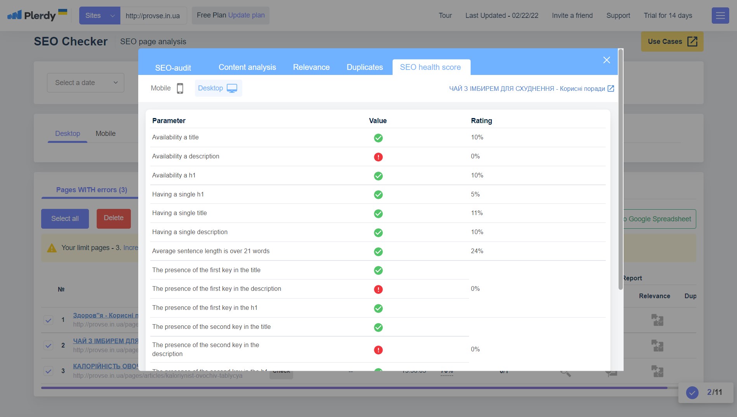Viewport: 737px width, 417px height.
Task: Click the Plerdy logo icon
Action: tap(15, 16)
